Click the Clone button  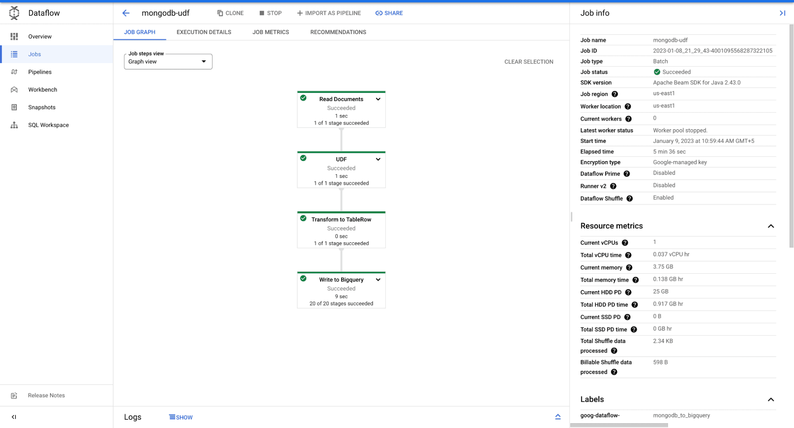(230, 13)
